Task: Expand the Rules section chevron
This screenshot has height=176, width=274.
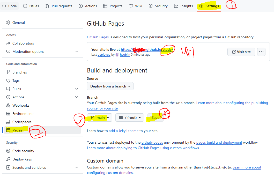Action: (77, 89)
